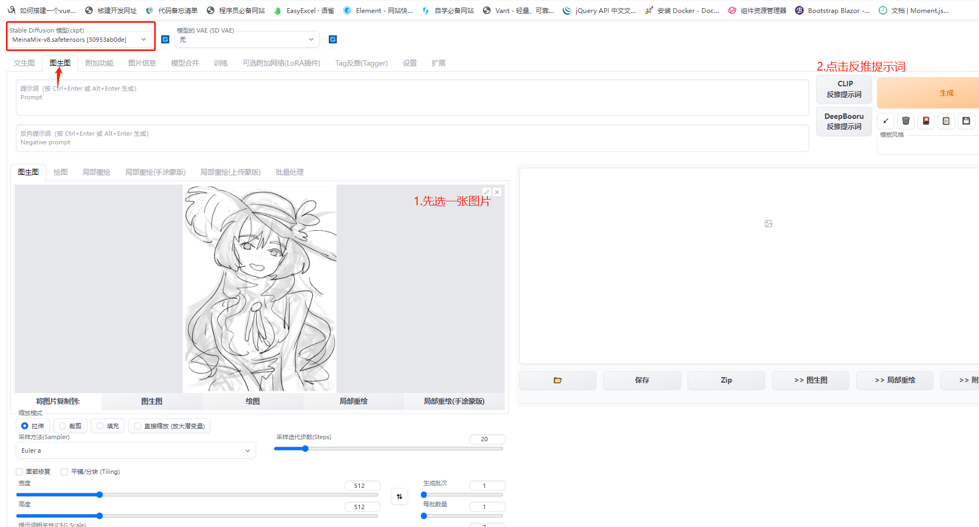Image resolution: width=979 pixels, height=527 pixels.
Task: Read generation parameters using the arrow icon
Action: (x=885, y=120)
